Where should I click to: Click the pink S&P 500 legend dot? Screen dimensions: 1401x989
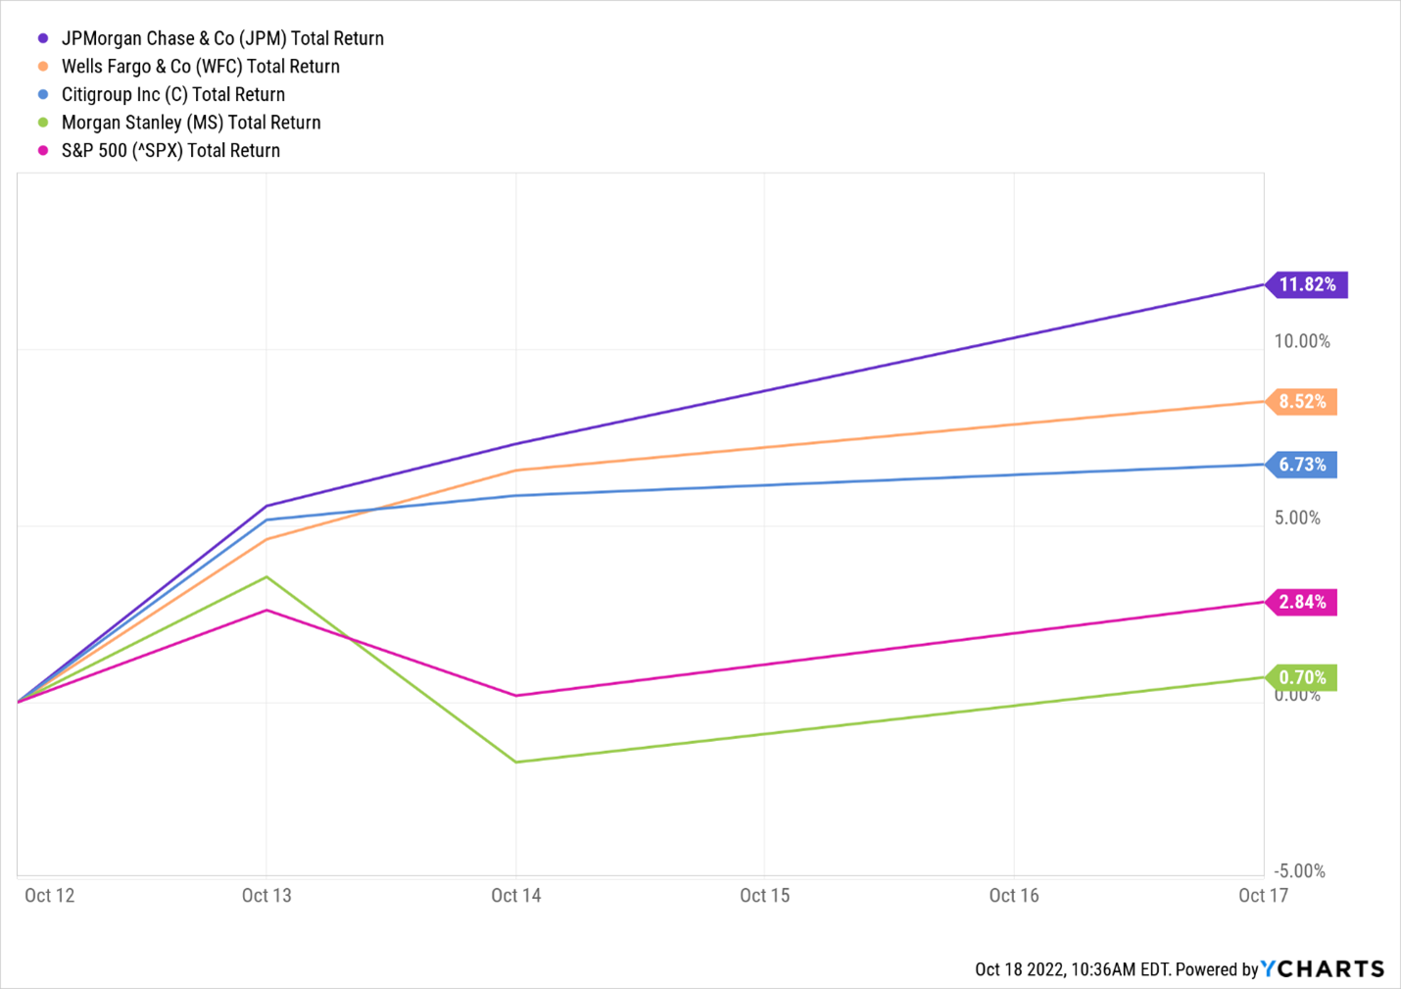43,151
